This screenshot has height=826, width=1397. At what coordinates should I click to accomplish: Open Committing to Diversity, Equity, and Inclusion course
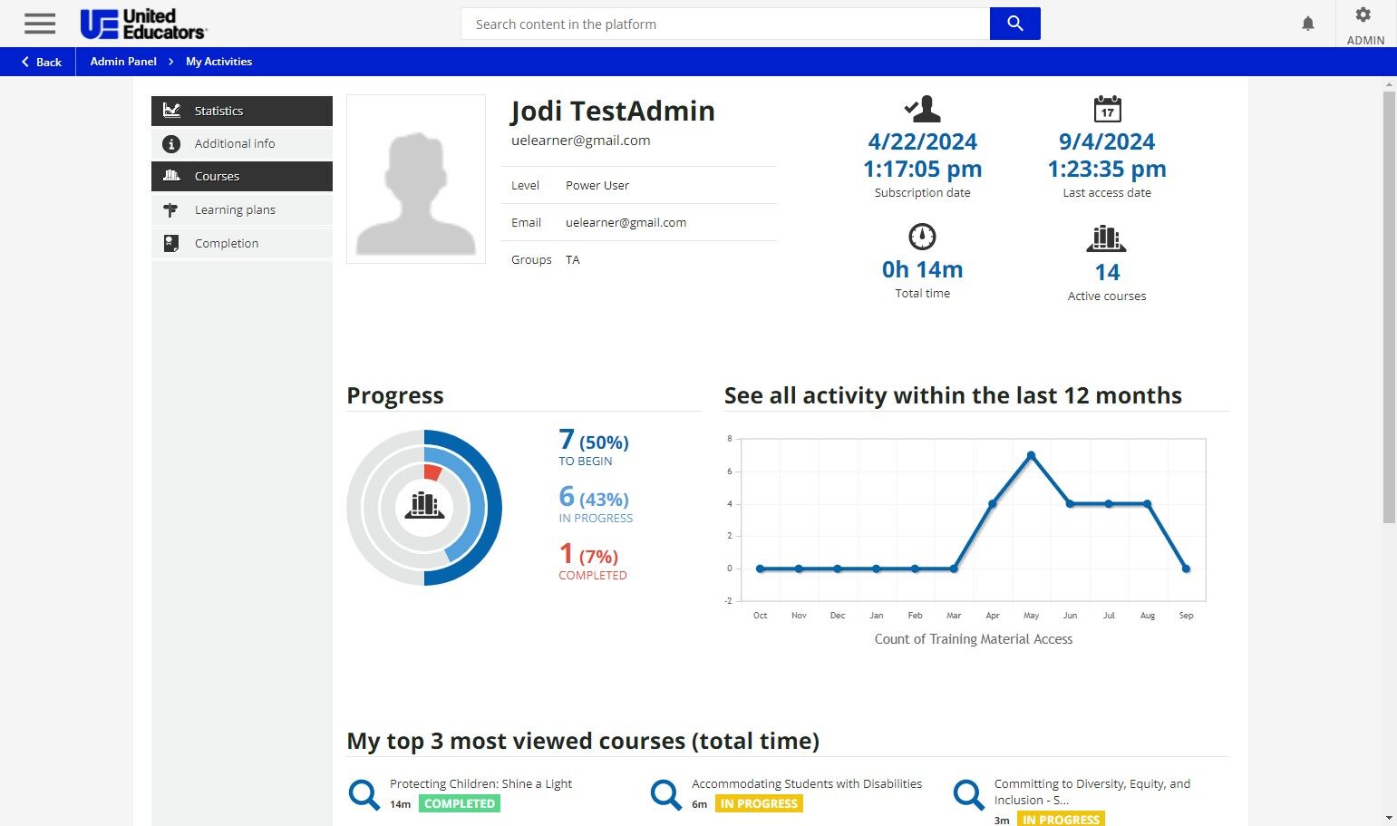coord(1092,792)
